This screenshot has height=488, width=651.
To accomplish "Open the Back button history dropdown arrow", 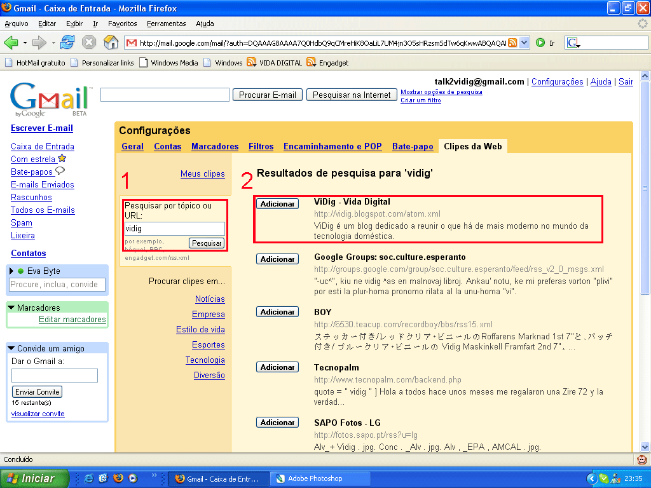I will point(25,43).
